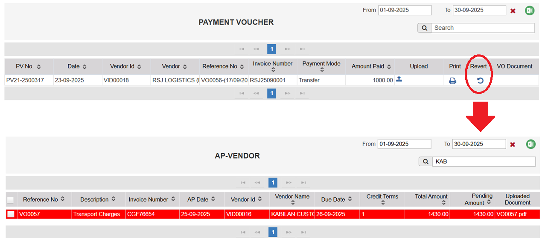The image size is (545, 239).
Task: Sort AP-Vendor table by Description
Action: [x=114, y=199]
